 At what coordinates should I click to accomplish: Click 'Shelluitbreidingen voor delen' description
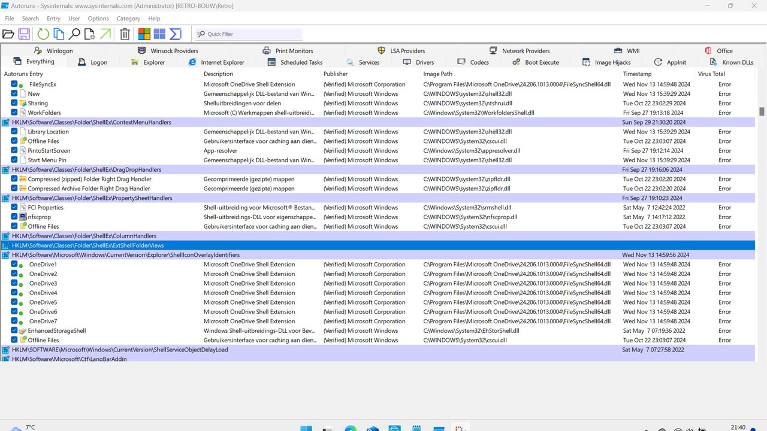(242, 103)
